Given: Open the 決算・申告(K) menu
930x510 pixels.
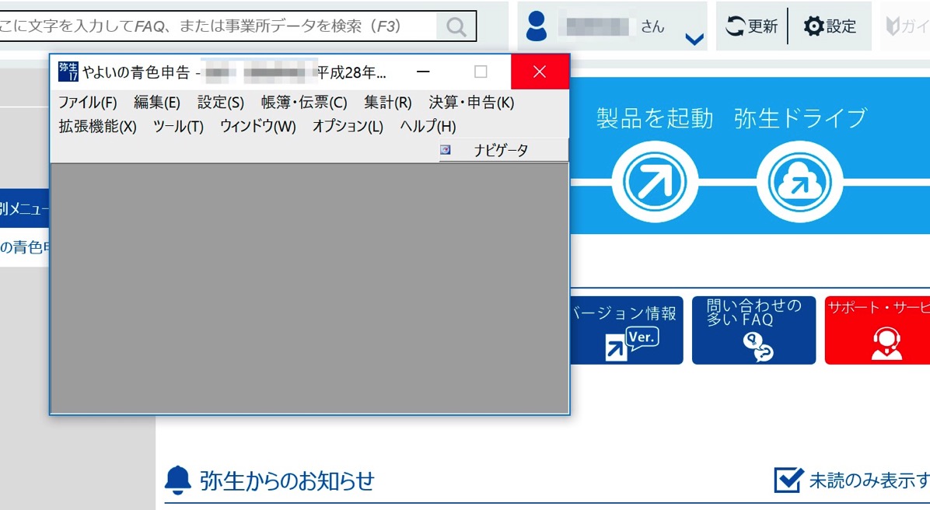Looking at the screenshot, I should [x=471, y=103].
